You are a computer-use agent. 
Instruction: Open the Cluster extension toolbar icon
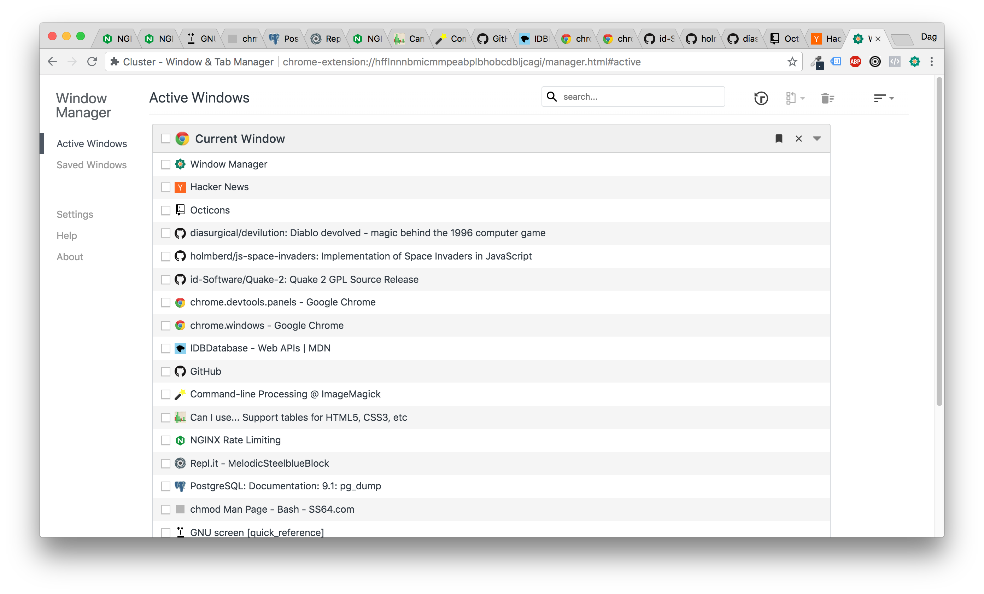tap(914, 62)
